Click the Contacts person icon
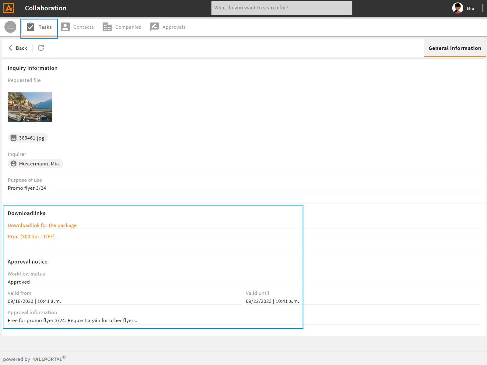This screenshot has width=487, height=365. [65, 27]
